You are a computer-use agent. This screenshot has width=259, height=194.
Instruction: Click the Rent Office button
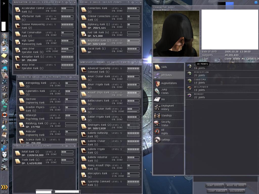point(214,185)
